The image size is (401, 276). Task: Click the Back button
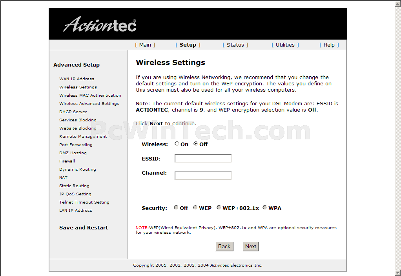click(x=224, y=246)
